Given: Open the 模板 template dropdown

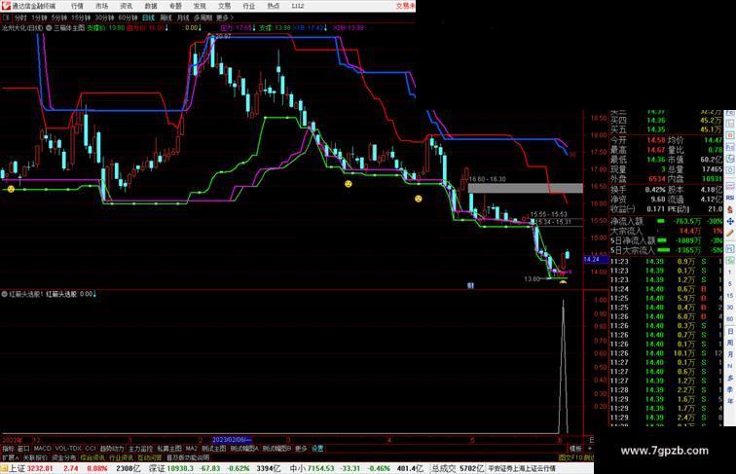Looking at the screenshot, I should point(575,449).
